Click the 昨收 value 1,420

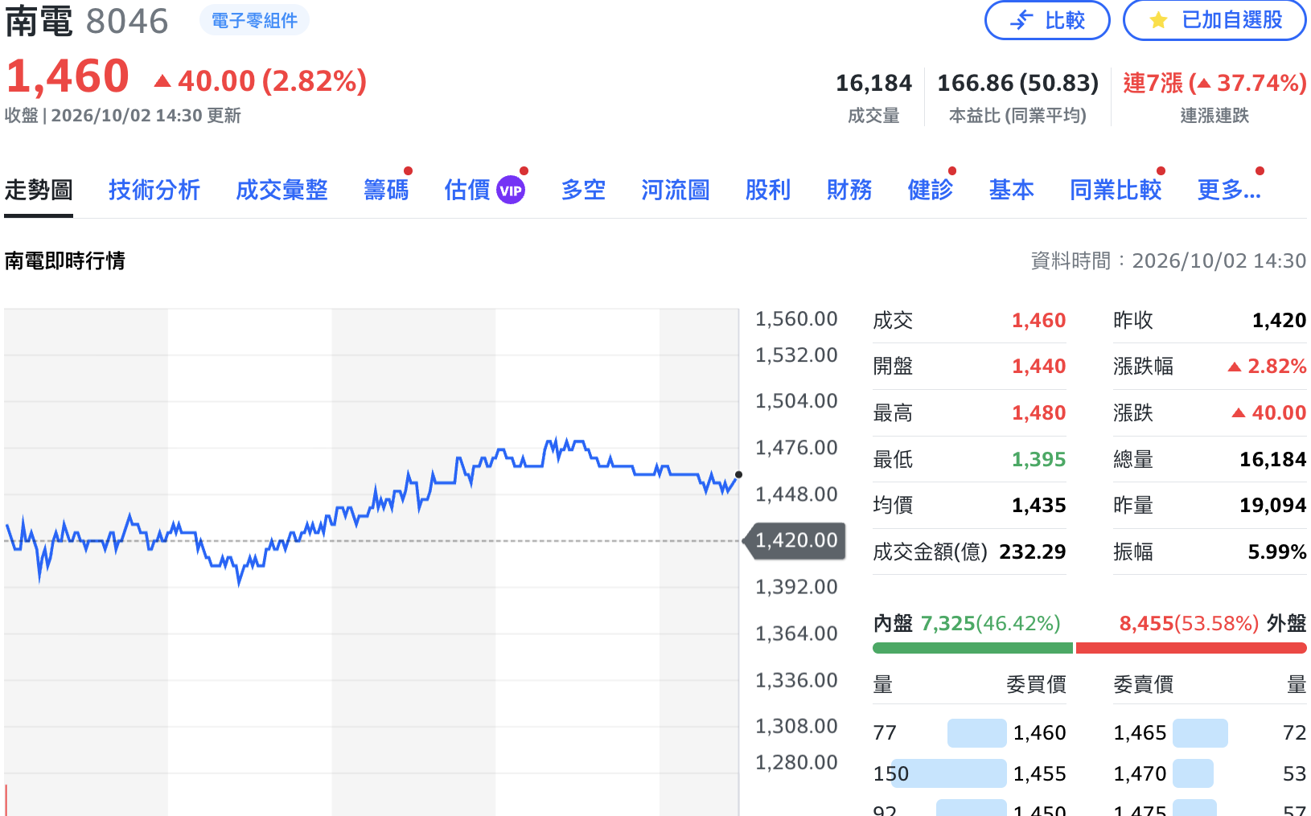[1279, 321]
